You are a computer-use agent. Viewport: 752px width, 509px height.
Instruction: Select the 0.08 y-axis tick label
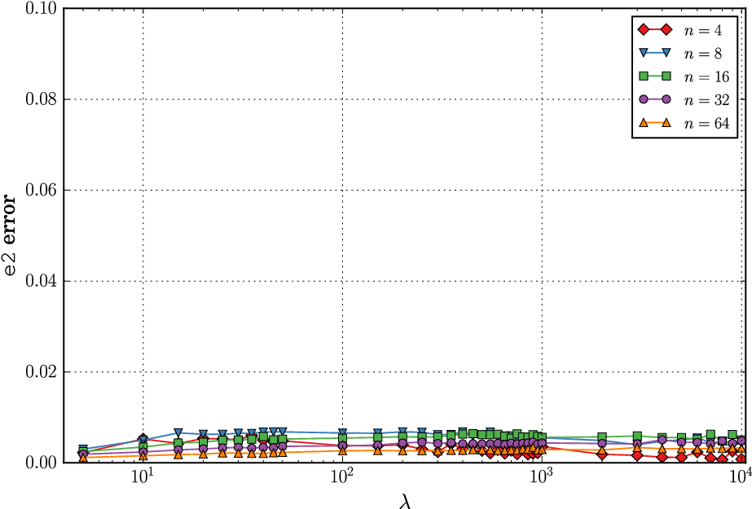tap(41, 99)
